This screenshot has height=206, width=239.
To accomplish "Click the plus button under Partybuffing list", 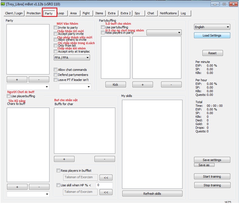I will point(143,85).
